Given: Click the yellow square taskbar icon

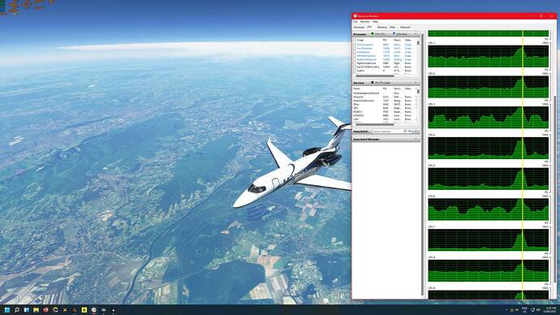Looking at the screenshot, I should click(x=84, y=309).
